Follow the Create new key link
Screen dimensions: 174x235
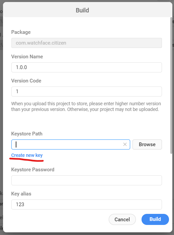click(27, 155)
